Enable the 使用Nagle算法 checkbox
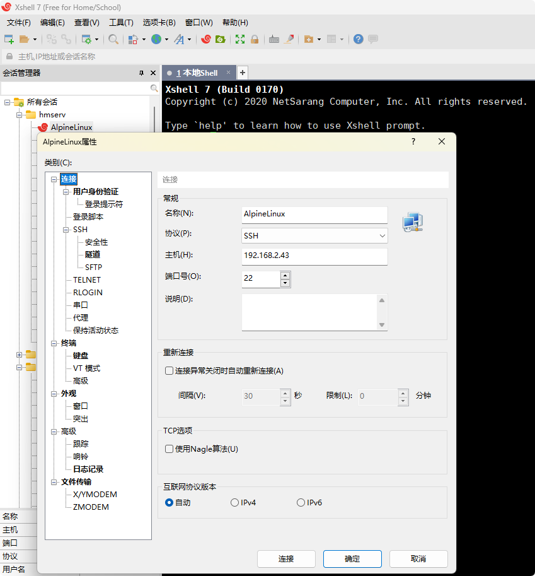The width and height of the screenshot is (535, 576). [x=169, y=449]
